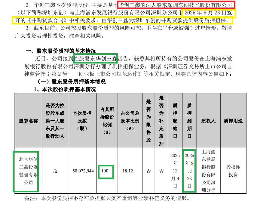The width and height of the screenshot is (254, 201).
Task: Click the 上海浦东发展银行 pledgee cell
Action: click(209, 170)
